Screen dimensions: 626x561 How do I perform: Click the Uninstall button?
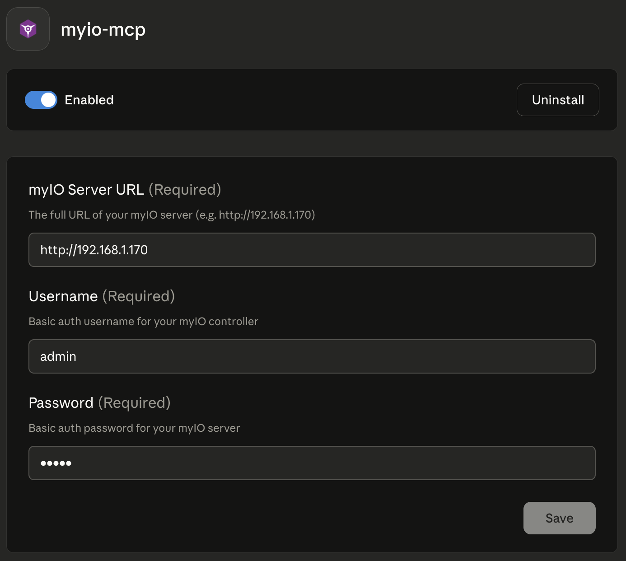click(x=557, y=100)
